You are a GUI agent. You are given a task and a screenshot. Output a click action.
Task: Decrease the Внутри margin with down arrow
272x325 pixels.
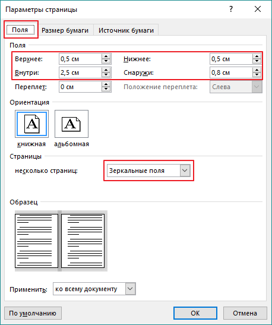click(x=106, y=75)
